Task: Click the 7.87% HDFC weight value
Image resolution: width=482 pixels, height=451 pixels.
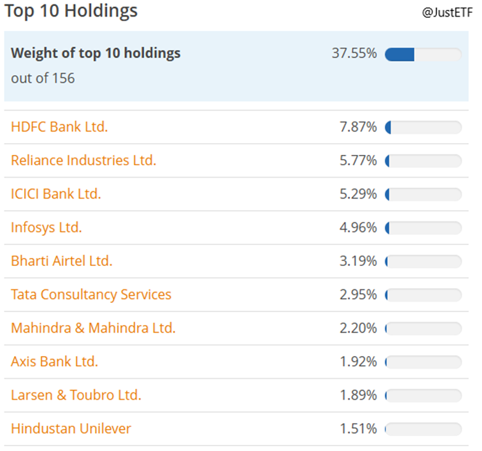Action: [x=358, y=127]
